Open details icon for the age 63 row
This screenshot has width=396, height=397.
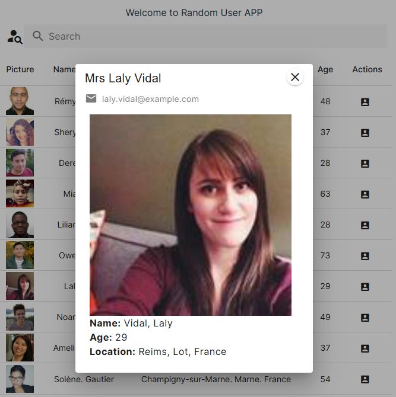pos(365,194)
